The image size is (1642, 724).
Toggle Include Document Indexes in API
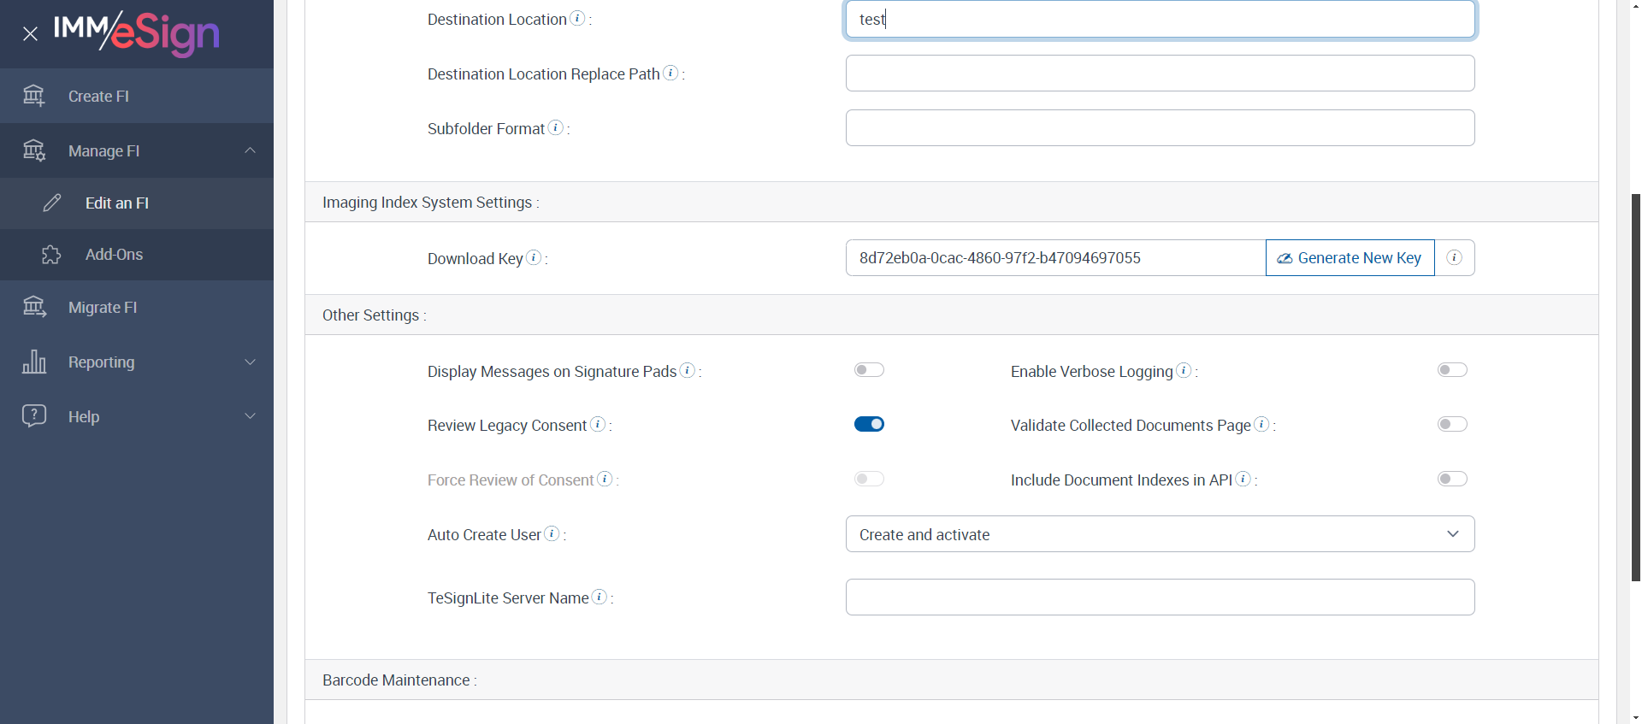coord(1452,479)
